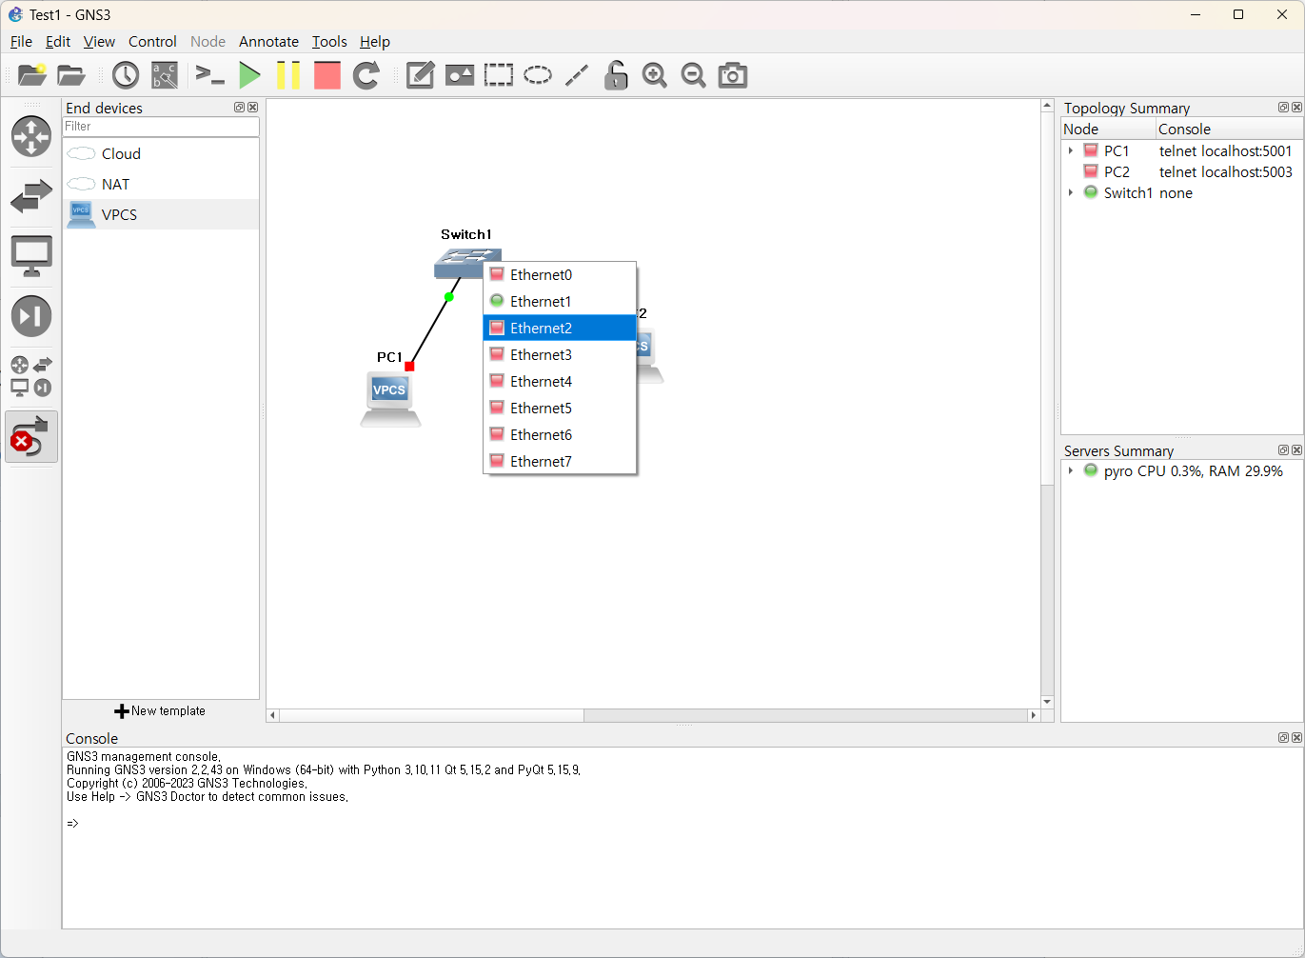Viewport: 1305px width, 958px height.
Task: Start all nodes with green play button
Action: 249,75
